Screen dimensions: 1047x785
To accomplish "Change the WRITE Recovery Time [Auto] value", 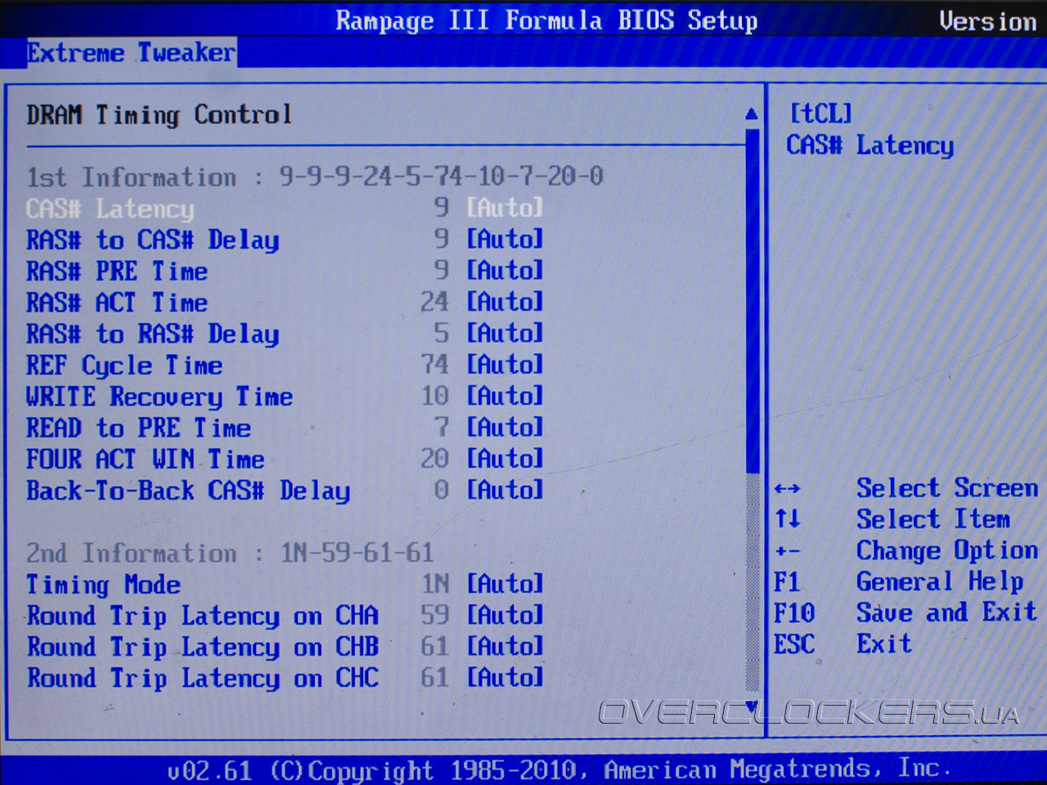I will [x=505, y=396].
